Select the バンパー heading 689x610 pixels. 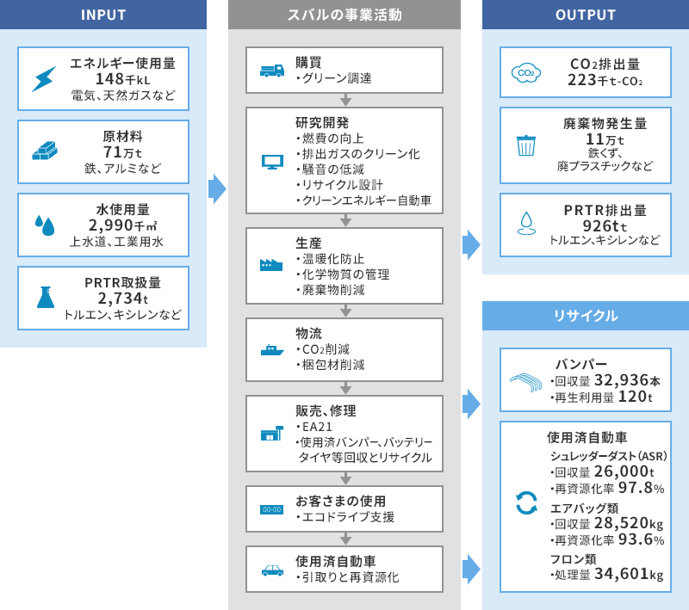(581, 364)
